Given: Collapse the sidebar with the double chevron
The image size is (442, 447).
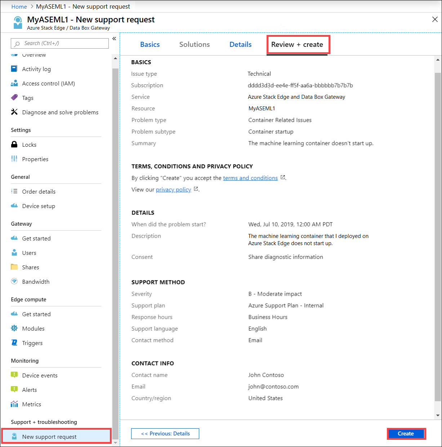Looking at the screenshot, I should tap(114, 39).
